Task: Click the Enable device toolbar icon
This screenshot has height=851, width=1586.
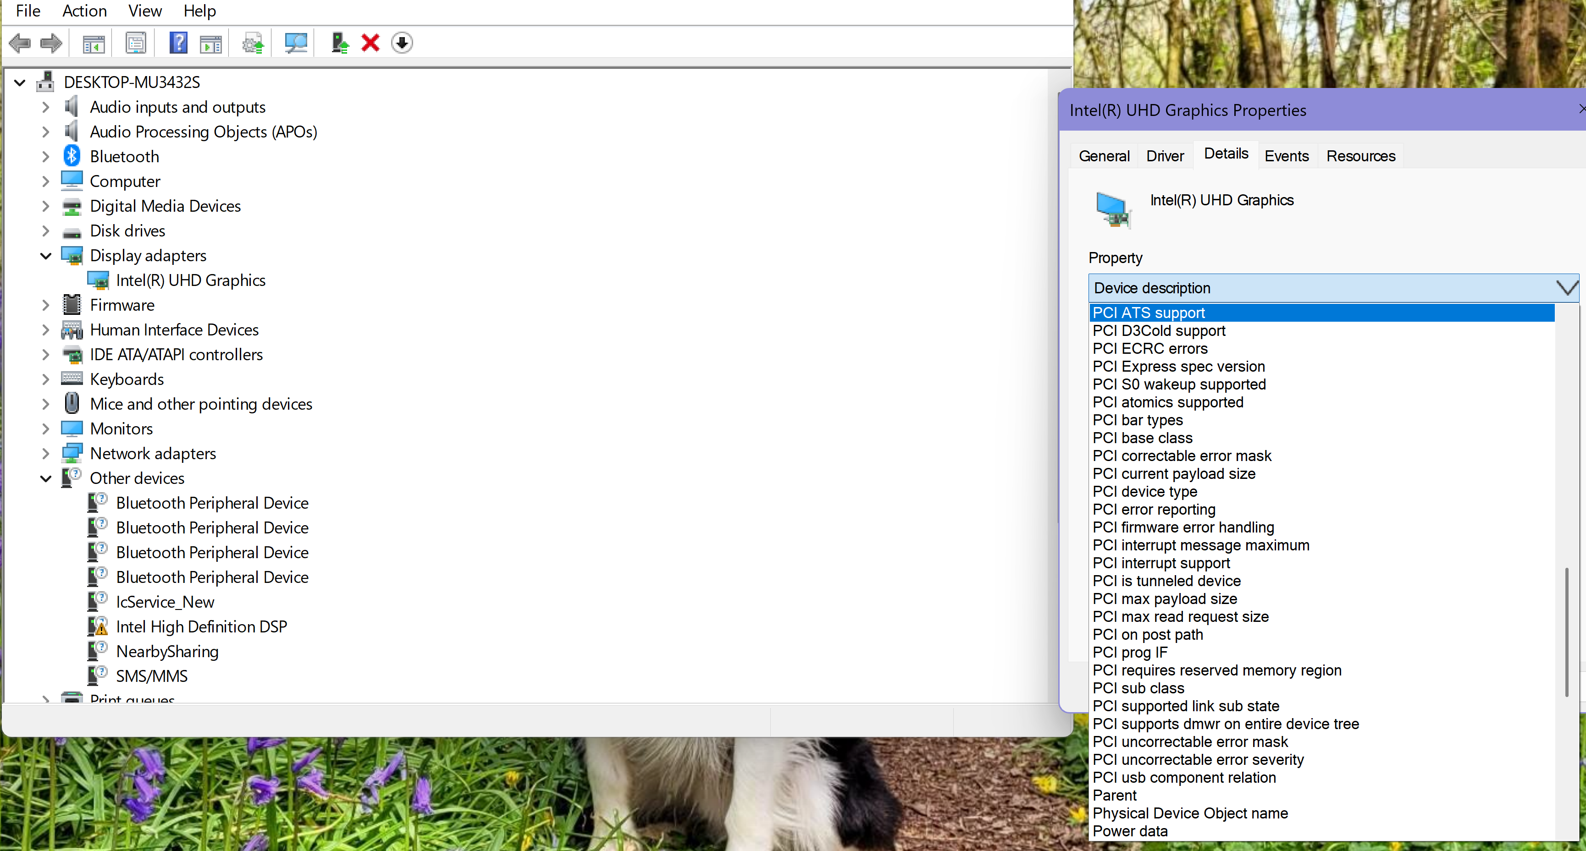Action: pos(339,43)
